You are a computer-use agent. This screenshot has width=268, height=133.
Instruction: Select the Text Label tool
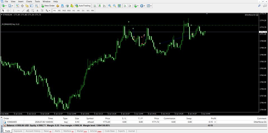pos(42,11)
